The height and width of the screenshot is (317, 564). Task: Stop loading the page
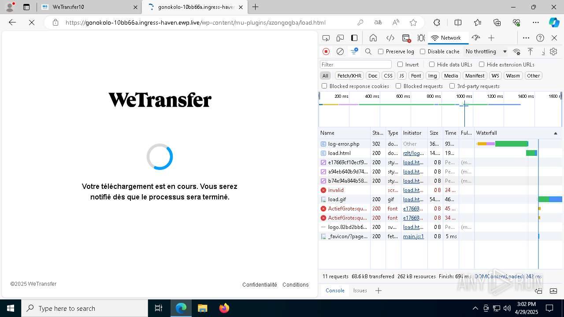[x=32, y=22]
